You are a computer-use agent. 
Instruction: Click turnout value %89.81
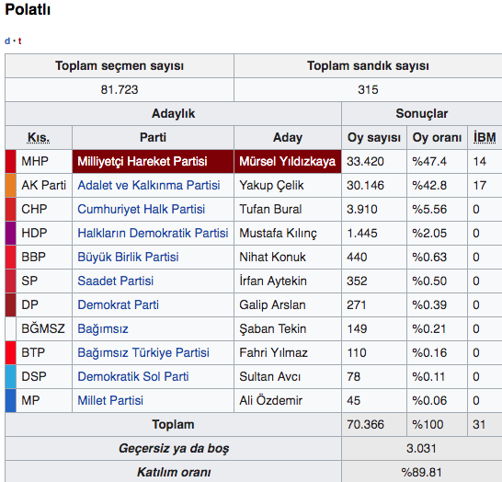(421, 473)
